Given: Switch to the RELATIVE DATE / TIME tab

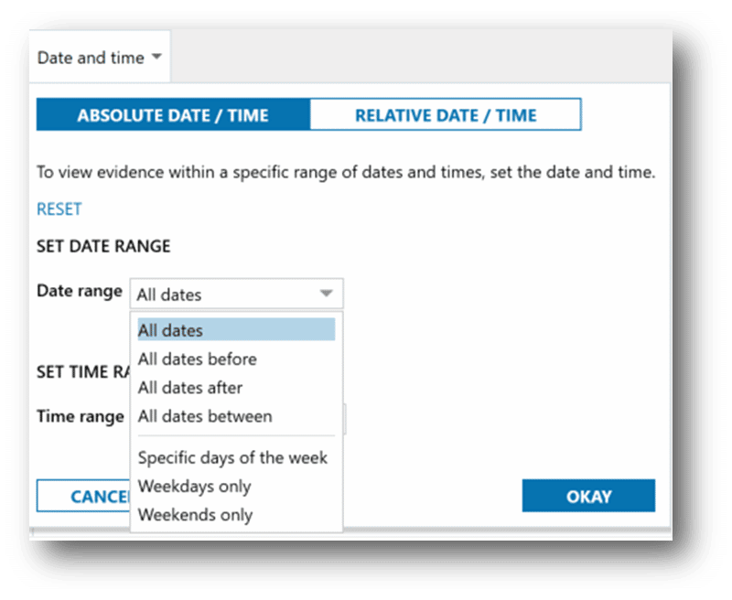Looking at the screenshot, I should 447,114.
